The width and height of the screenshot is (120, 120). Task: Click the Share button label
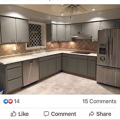104,114
